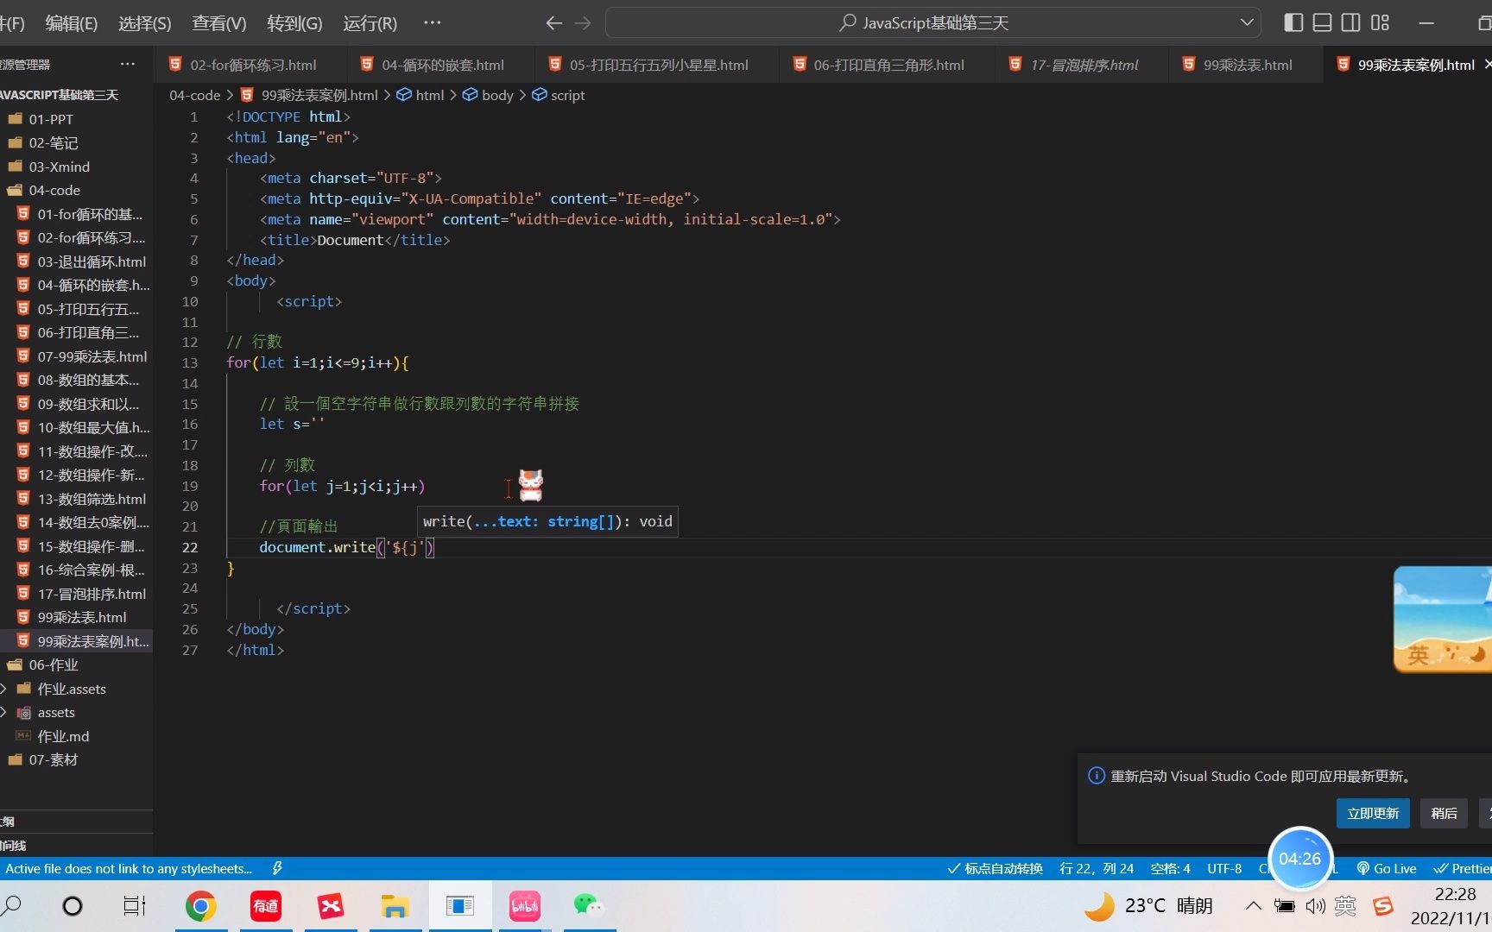This screenshot has height=932, width=1492.
Task: Click the Go Live status bar button
Action: pos(1387,868)
